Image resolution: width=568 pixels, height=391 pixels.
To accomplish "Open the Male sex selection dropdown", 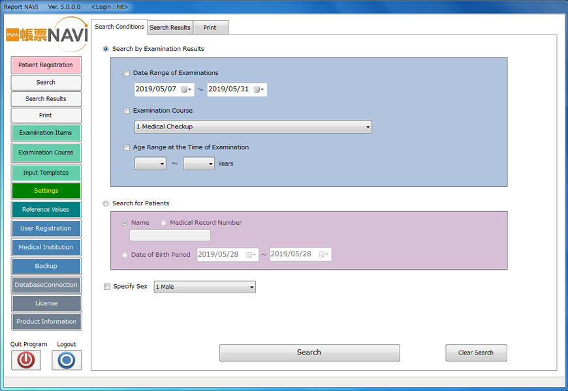I will point(204,287).
